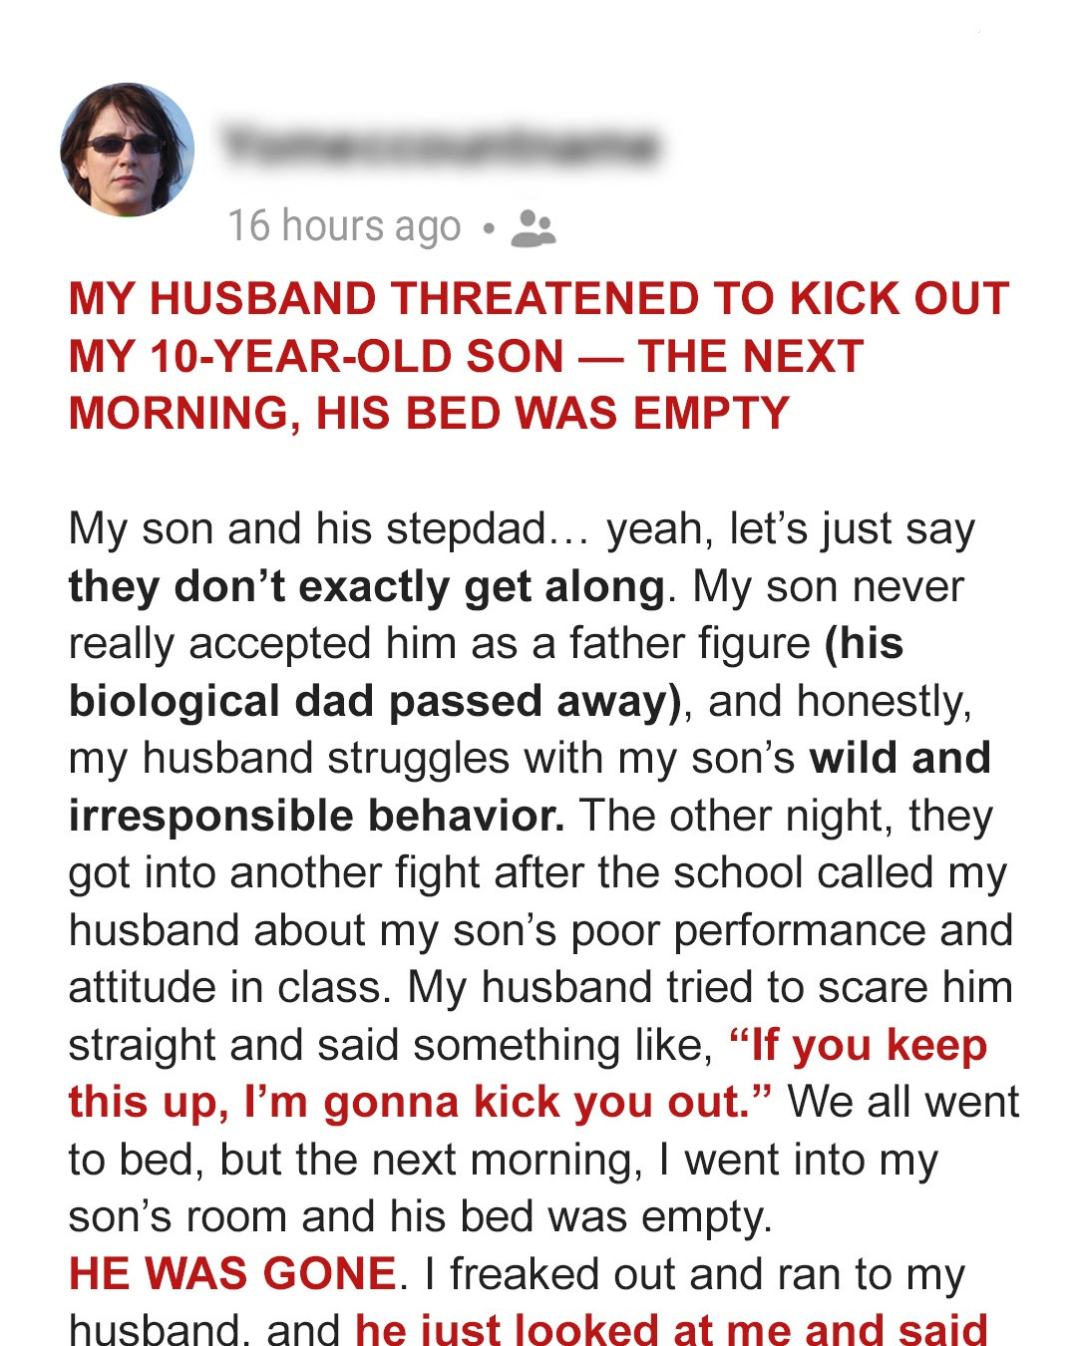This screenshot has width=1077, height=1346.
Task: Click the headline line "MY 10-YEAR-OLD SON — THE NEXT"
Action: point(466,357)
